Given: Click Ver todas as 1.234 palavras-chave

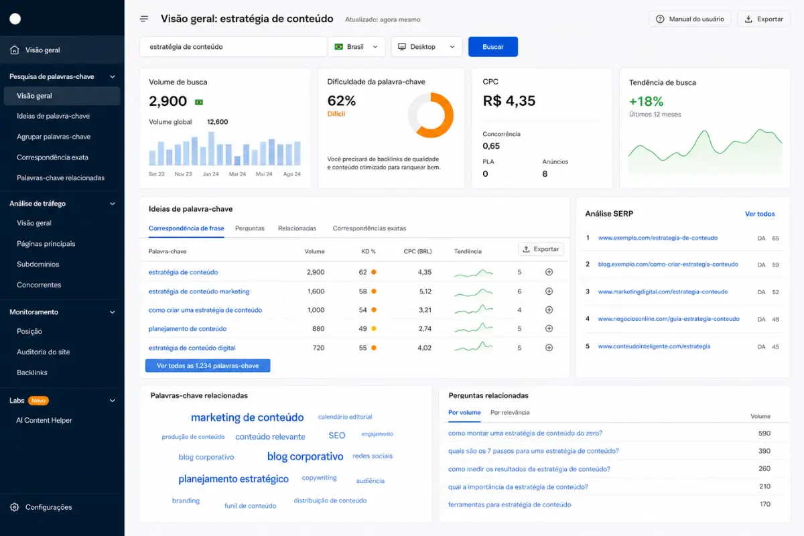Looking at the screenshot, I should coord(208,366).
